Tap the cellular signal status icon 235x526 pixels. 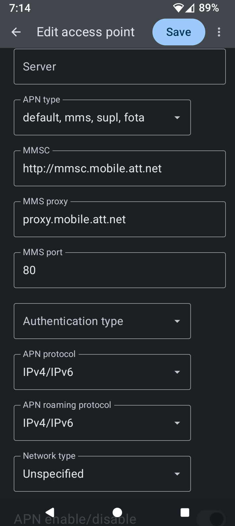[x=190, y=8]
